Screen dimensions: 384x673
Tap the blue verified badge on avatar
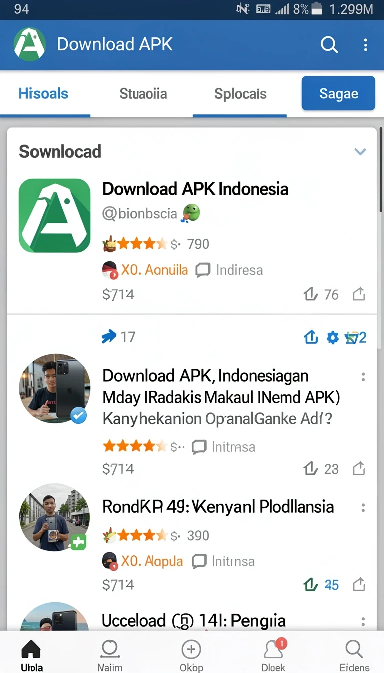(x=78, y=415)
